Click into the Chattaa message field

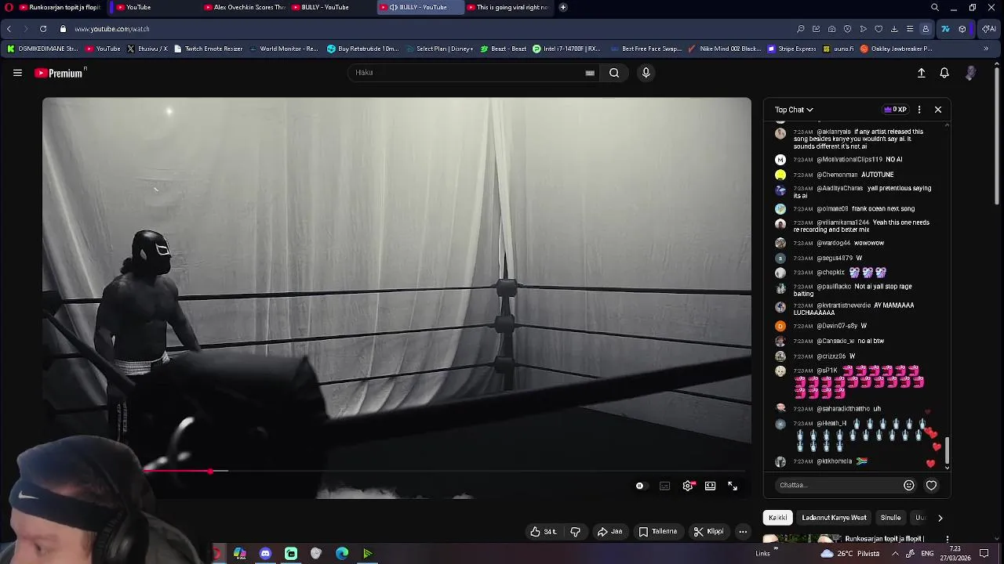(x=837, y=485)
